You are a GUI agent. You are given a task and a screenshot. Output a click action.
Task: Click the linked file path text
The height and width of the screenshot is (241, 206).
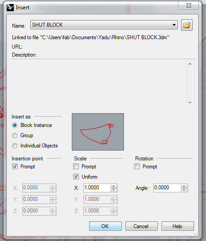point(91,37)
